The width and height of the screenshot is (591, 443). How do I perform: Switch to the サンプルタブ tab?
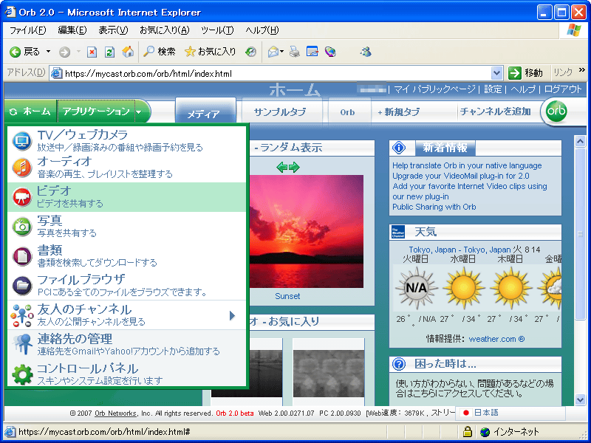pos(281,112)
